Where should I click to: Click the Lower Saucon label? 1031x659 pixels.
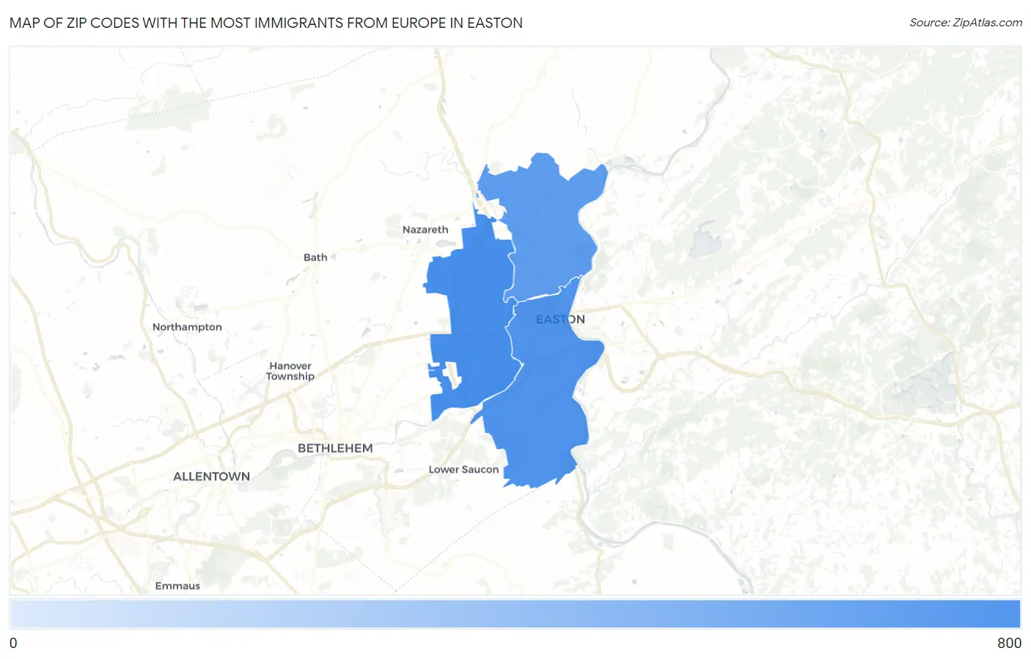coord(463,469)
